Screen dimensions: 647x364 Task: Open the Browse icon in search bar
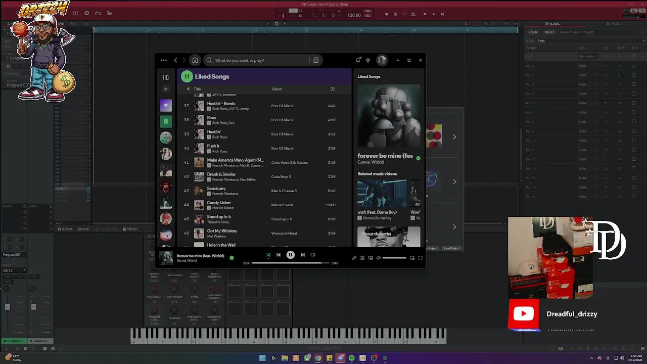tap(316, 60)
